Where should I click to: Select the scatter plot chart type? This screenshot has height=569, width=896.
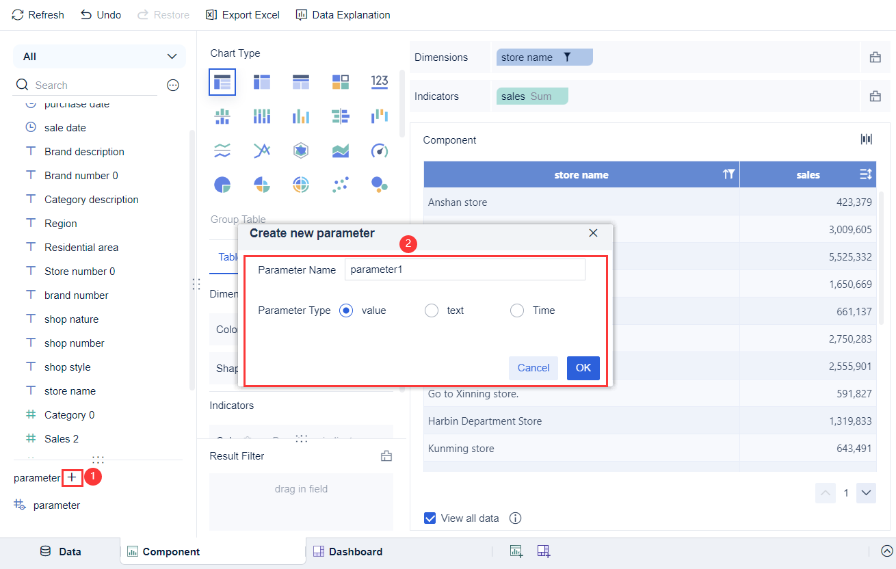[340, 184]
